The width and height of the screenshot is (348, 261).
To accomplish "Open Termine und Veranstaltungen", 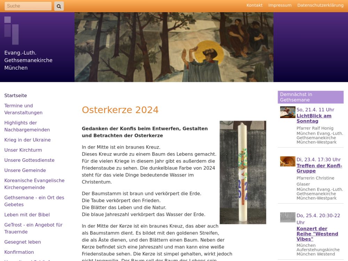I will click(x=23, y=109).
